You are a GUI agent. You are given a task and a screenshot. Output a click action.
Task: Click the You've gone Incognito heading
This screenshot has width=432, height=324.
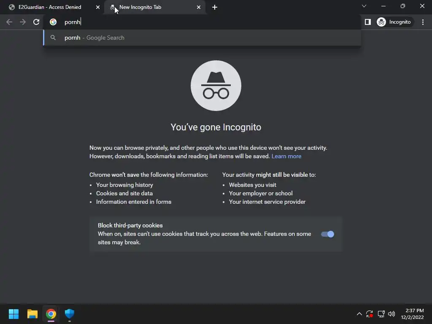(216, 127)
